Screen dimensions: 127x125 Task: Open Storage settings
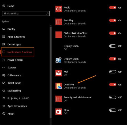(12, 68)
